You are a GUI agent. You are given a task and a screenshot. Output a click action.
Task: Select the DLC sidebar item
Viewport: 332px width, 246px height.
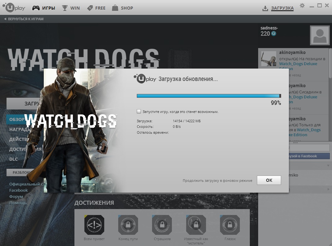click(14, 159)
